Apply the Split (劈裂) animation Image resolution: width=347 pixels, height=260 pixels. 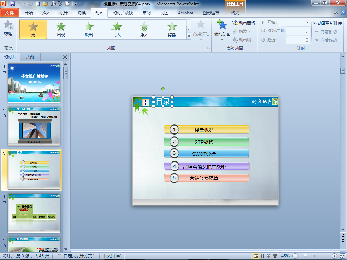click(x=172, y=29)
